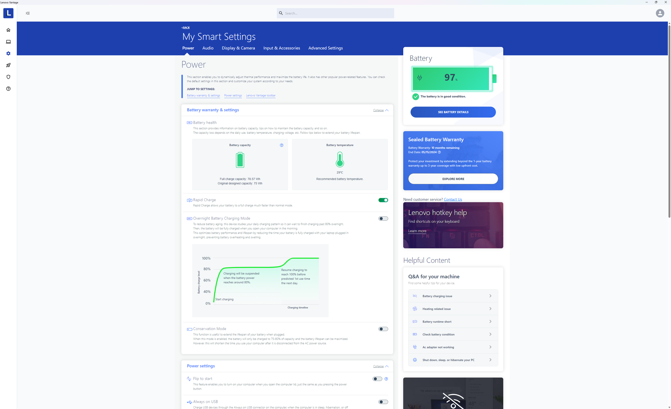This screenshot has height=409, width=671.
Task: Click the green good-condition checkmark icon
Action: (x=416, y=97)
